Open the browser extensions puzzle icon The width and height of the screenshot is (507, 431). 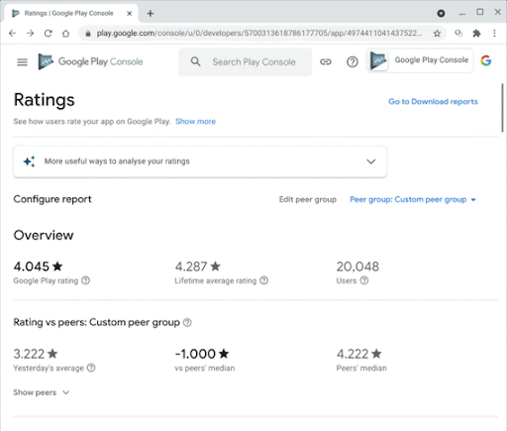click(x=476, y=33)
